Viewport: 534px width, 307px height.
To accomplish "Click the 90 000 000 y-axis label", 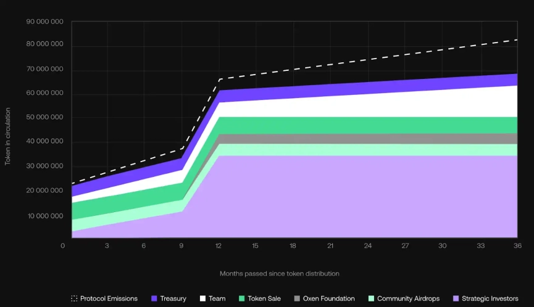I will 44,22.
